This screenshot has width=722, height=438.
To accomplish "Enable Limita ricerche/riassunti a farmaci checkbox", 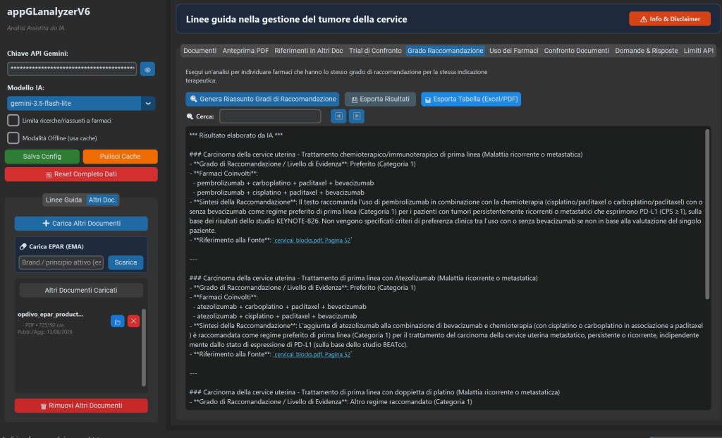I will click(x=13, y=120).
